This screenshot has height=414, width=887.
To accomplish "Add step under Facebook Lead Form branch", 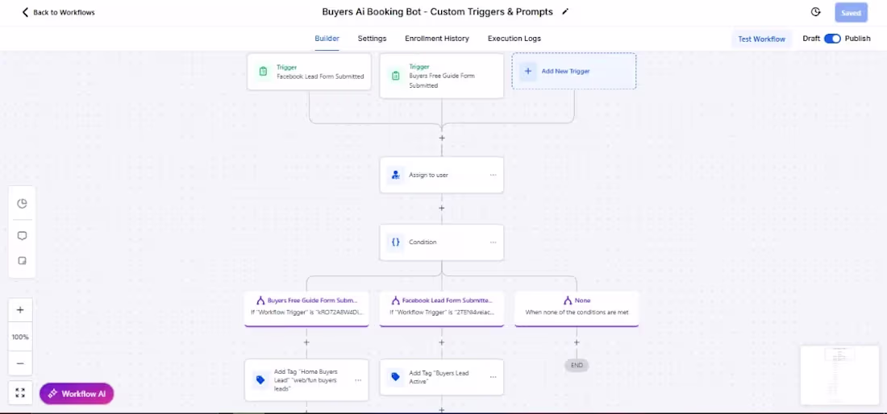I will click(442, 342).
